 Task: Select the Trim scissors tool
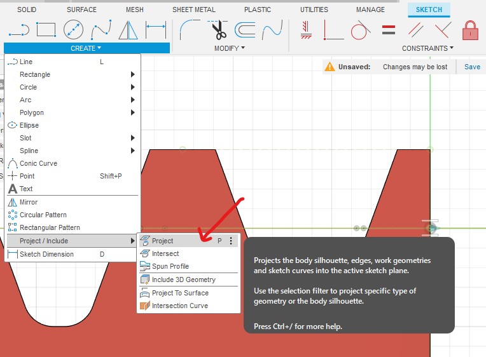[x=219, y=30]
